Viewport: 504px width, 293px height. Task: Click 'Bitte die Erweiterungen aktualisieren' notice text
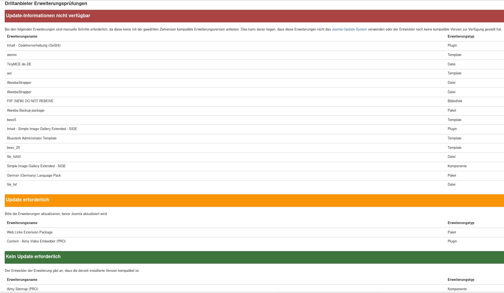56,214
